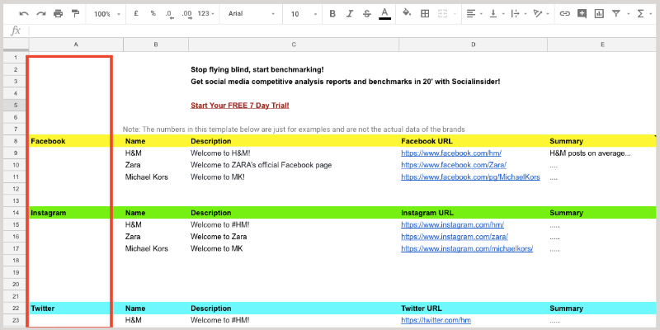Select Michael Kors name in Instagram section
The image size is (660, 330).
pyautogui.click(x=156, y=249)
